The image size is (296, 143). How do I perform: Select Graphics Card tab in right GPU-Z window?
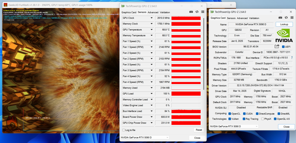(x=218, y=18)
